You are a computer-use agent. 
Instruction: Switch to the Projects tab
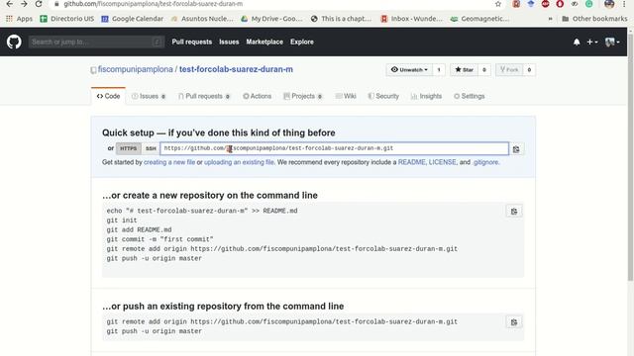click(x=303, y=96)
